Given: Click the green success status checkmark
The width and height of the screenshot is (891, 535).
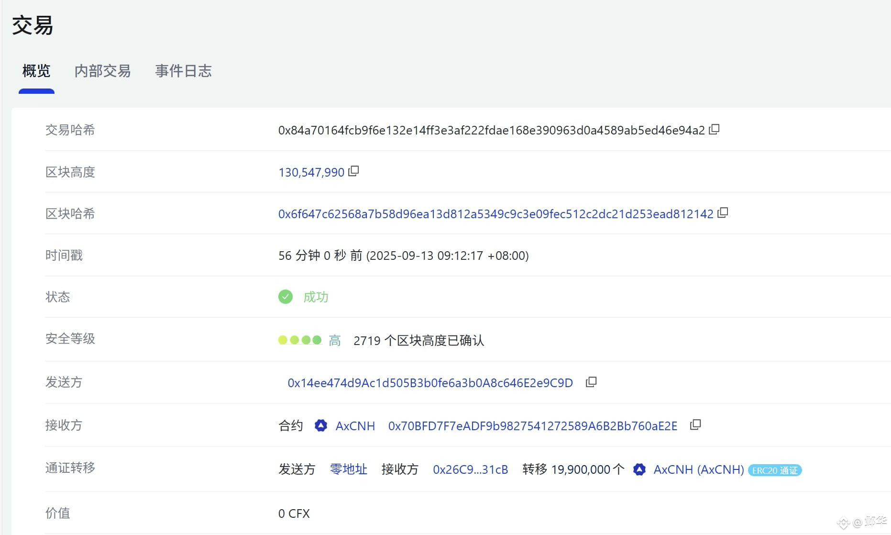Looking at the screenshot, I should [x=286, y=297].
